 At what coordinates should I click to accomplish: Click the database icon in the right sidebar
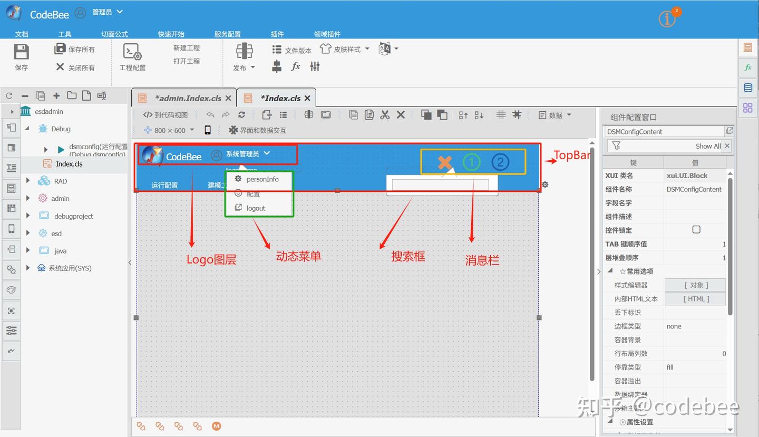747,88
